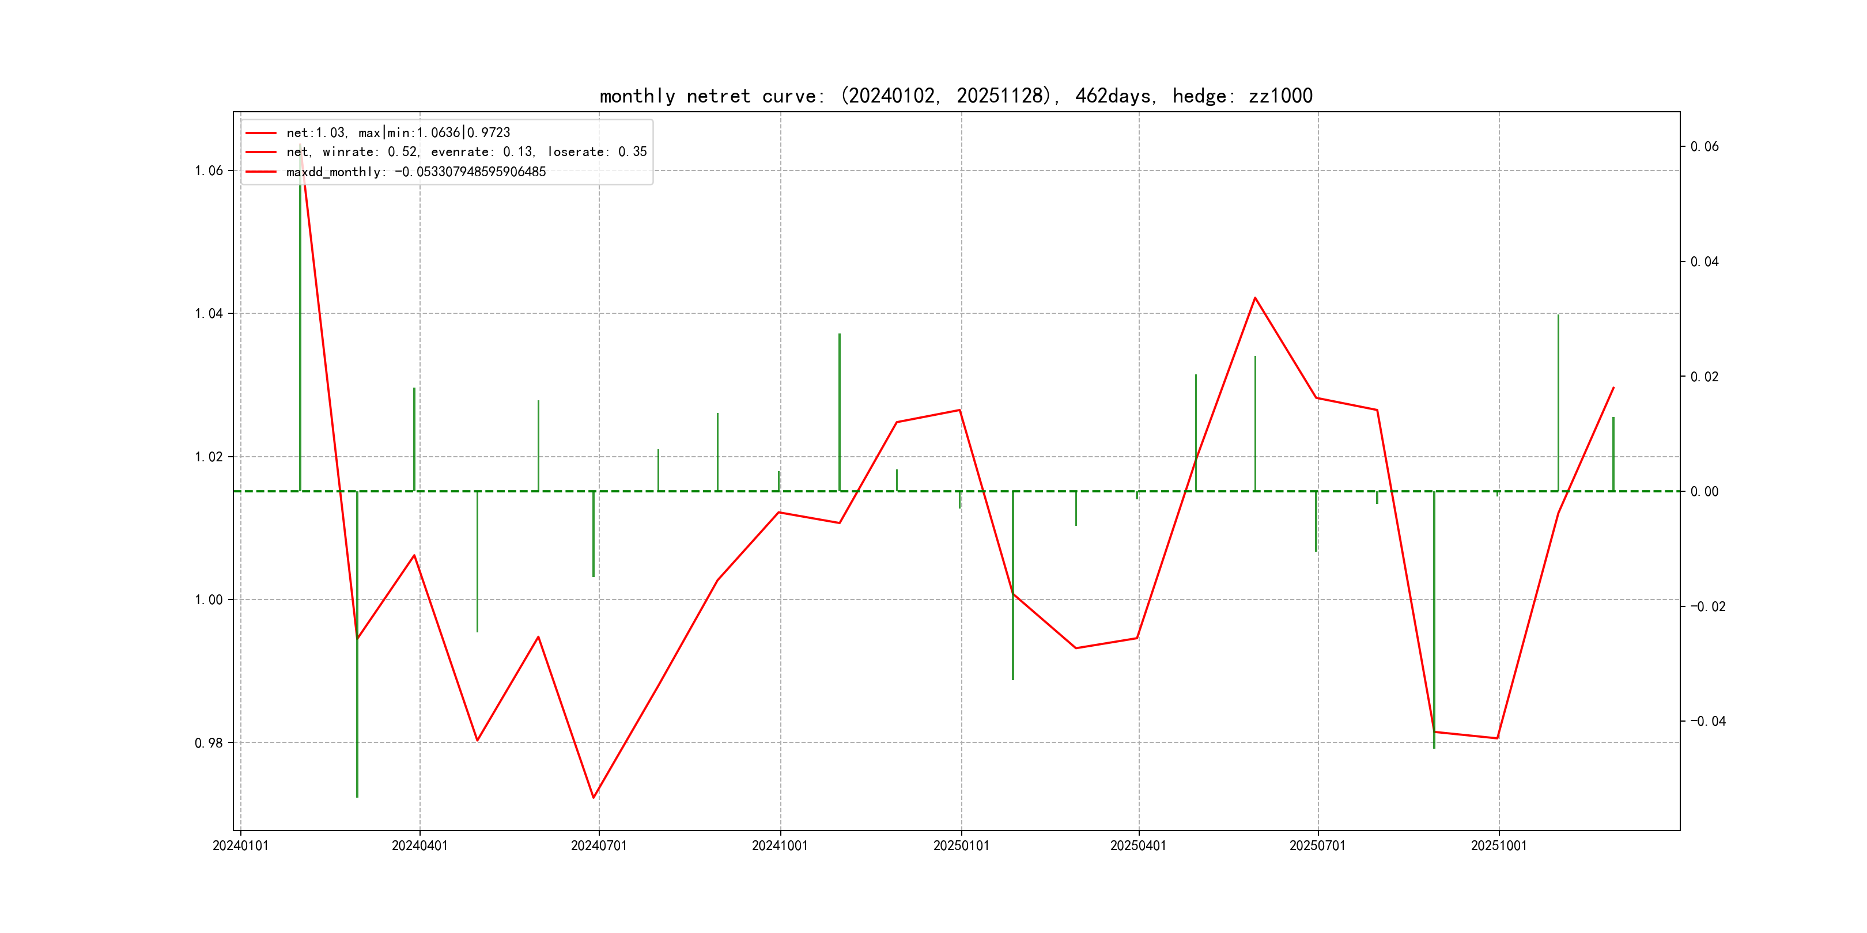Click the 1.06 left axis label
The image size is (1867, 933).
click(209, 171)
